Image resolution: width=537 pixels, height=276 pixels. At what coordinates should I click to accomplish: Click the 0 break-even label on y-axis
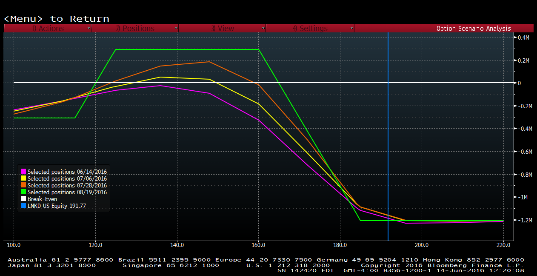click(519, 83)
